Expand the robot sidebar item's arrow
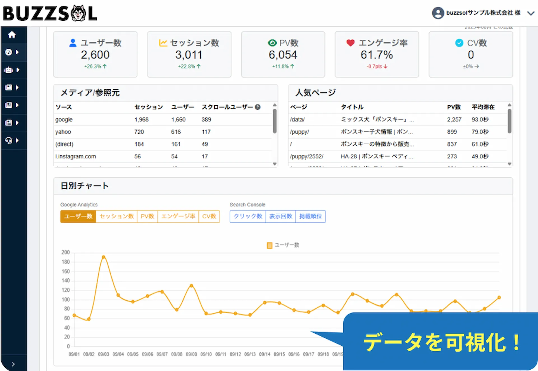This screenshot has height=371, width=538. tap(18, 70)
